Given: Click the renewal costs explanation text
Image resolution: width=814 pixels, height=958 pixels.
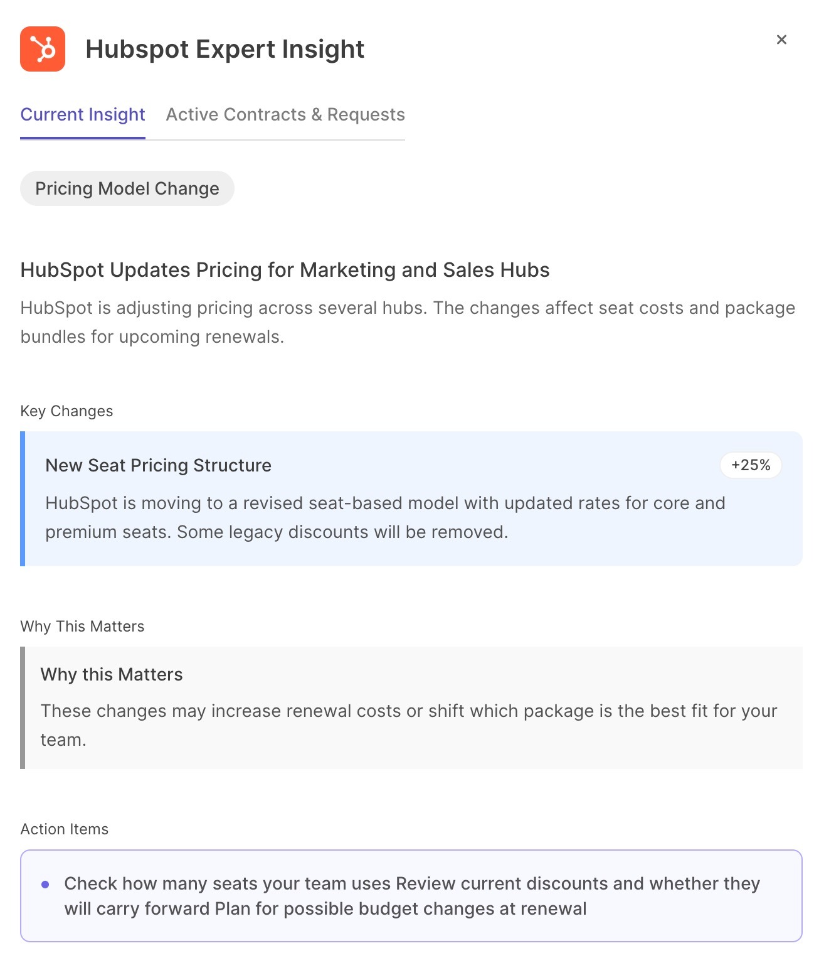Looking at the screenshot, I should [408, 725].
